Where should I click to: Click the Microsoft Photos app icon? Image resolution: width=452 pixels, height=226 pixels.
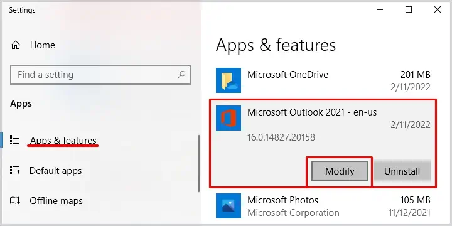(229, 206)
